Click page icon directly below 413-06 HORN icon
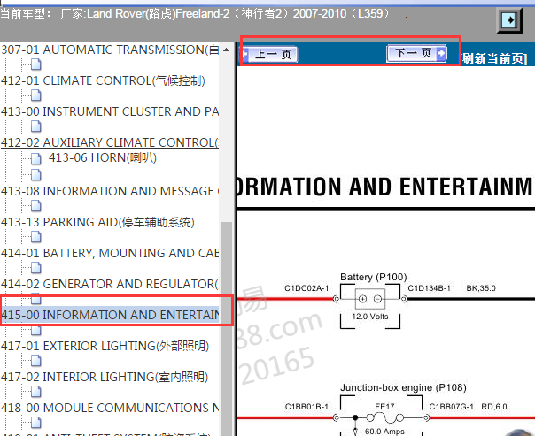The height and width of the screenshot is (436, 535). [35, 175]
